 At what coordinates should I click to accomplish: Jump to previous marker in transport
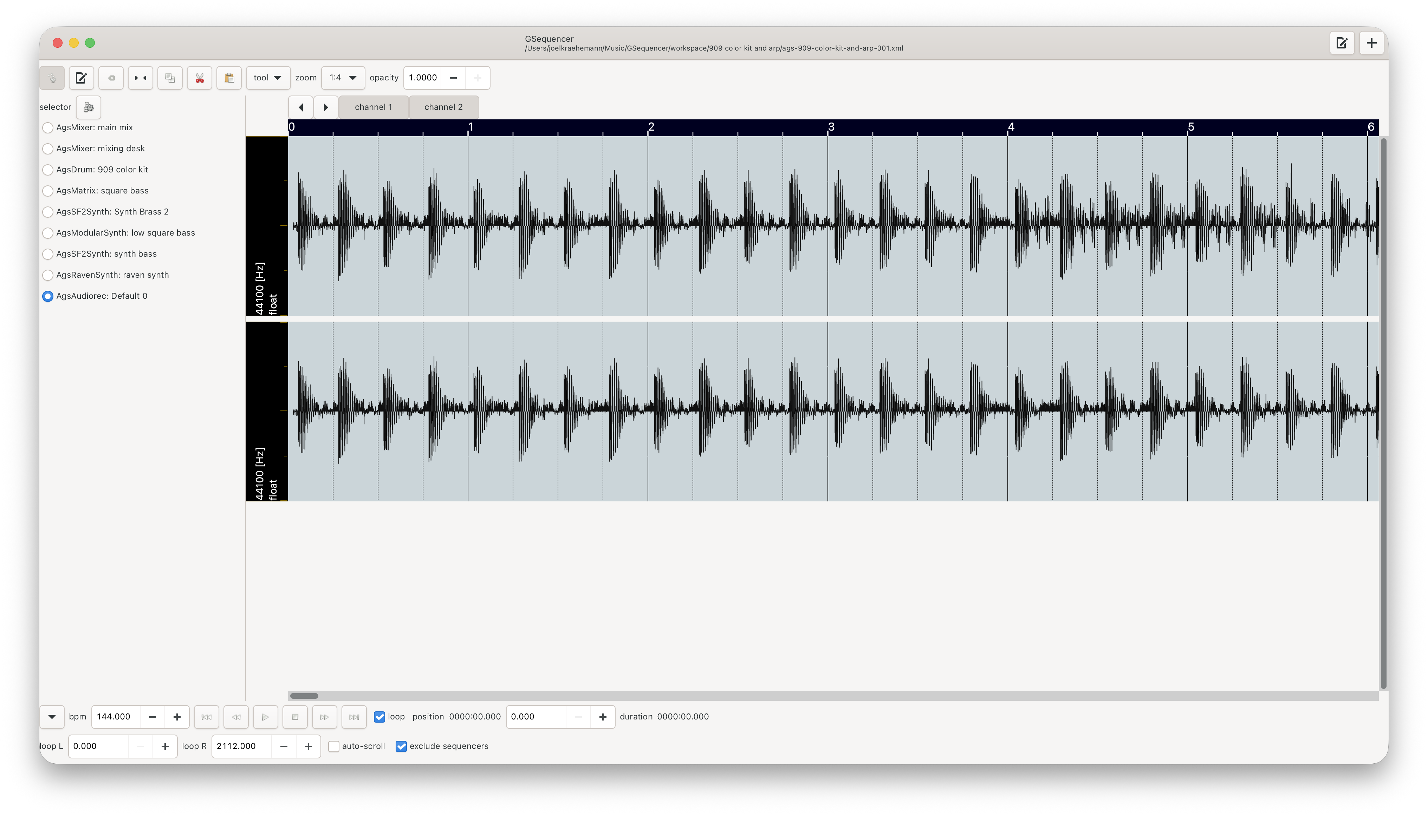206,717
